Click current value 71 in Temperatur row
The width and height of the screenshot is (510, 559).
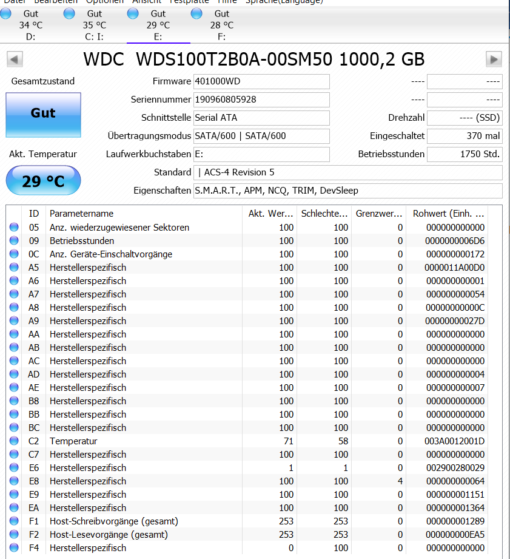(289, 441)
